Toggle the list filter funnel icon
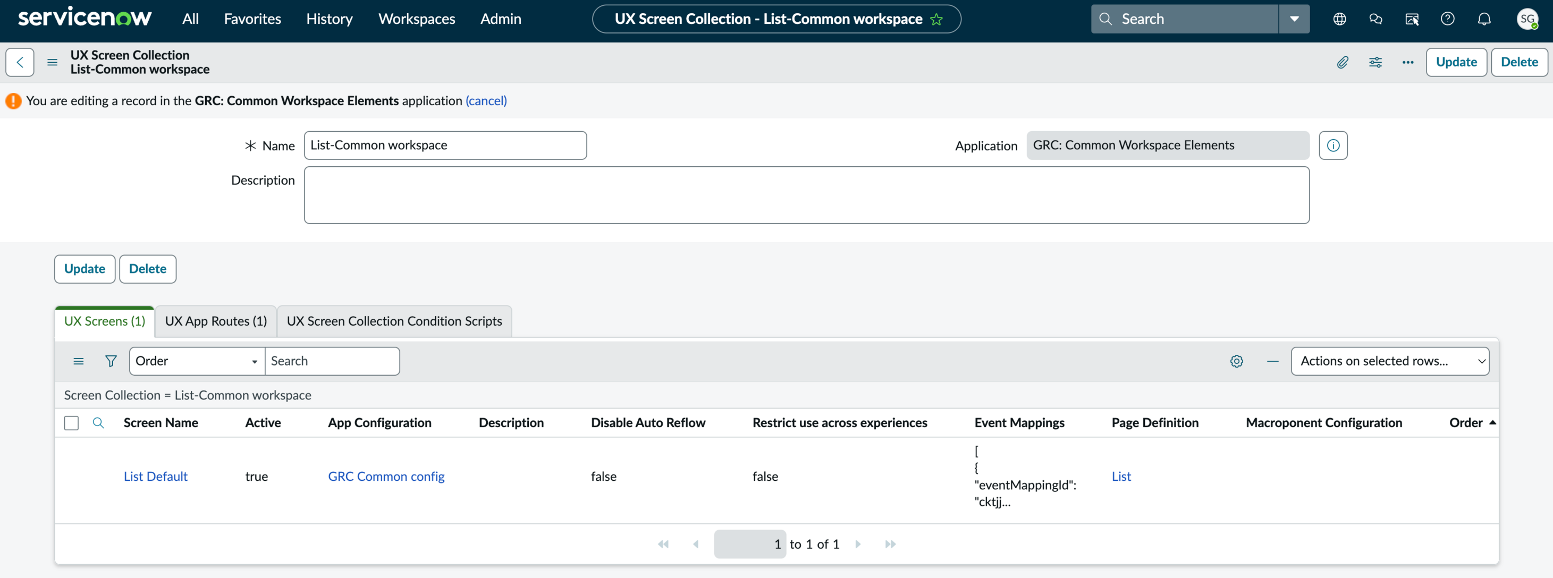Screen dimensions: 1553x578 click(111, 361)
